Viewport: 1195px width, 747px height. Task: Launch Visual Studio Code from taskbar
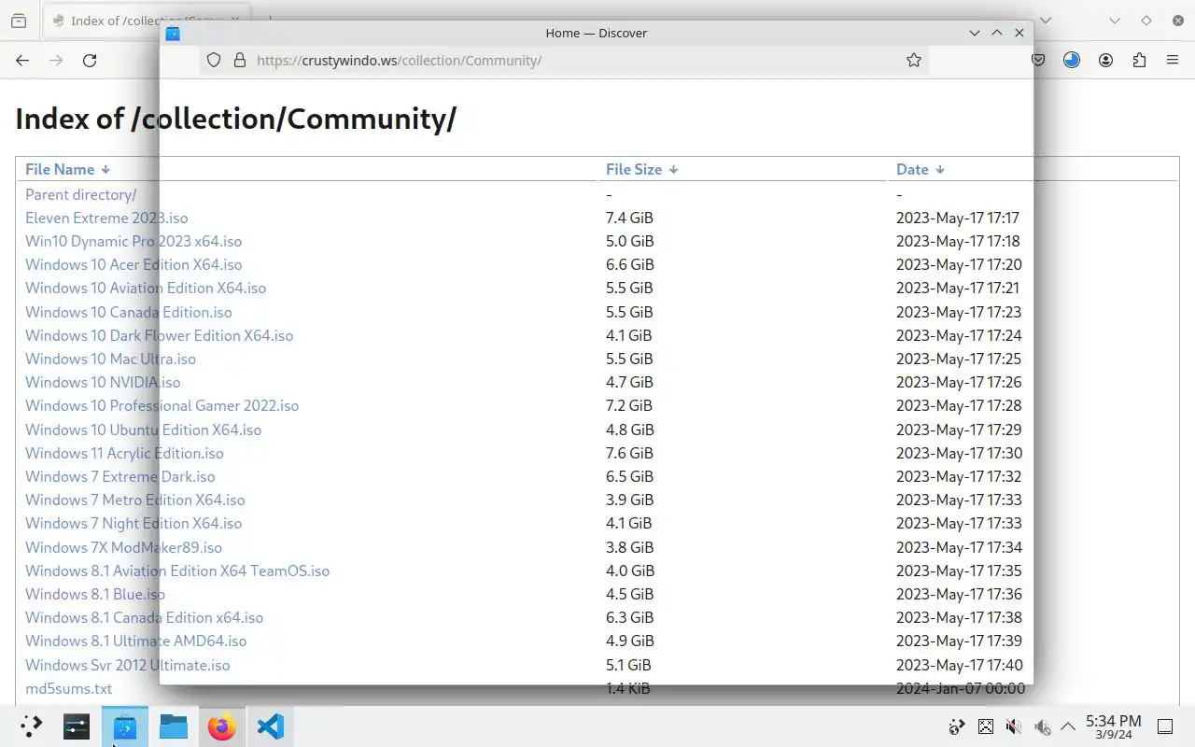point(271,726)
